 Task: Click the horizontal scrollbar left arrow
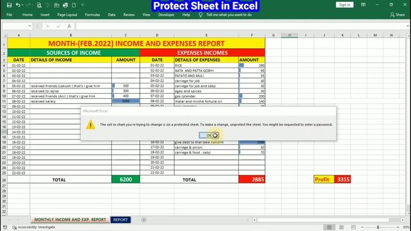(254, 219)
